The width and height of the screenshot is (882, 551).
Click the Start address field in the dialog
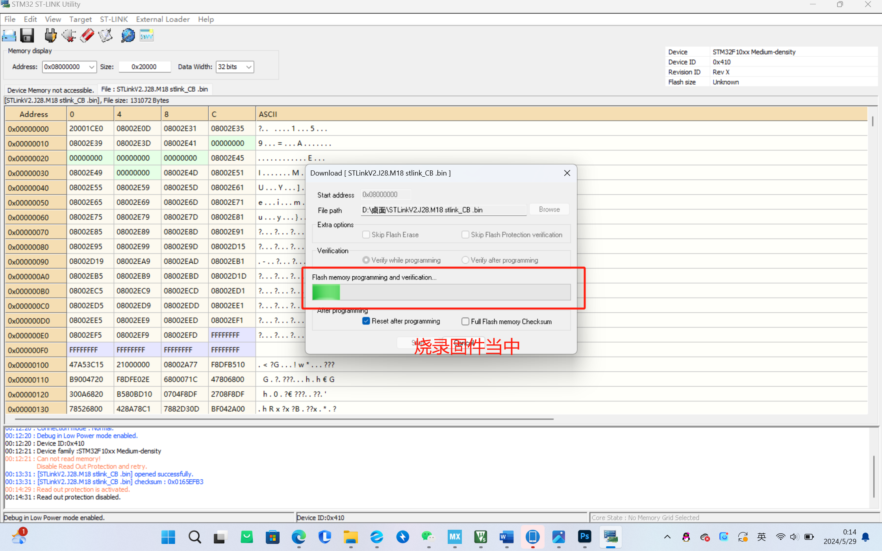[386, 194]
